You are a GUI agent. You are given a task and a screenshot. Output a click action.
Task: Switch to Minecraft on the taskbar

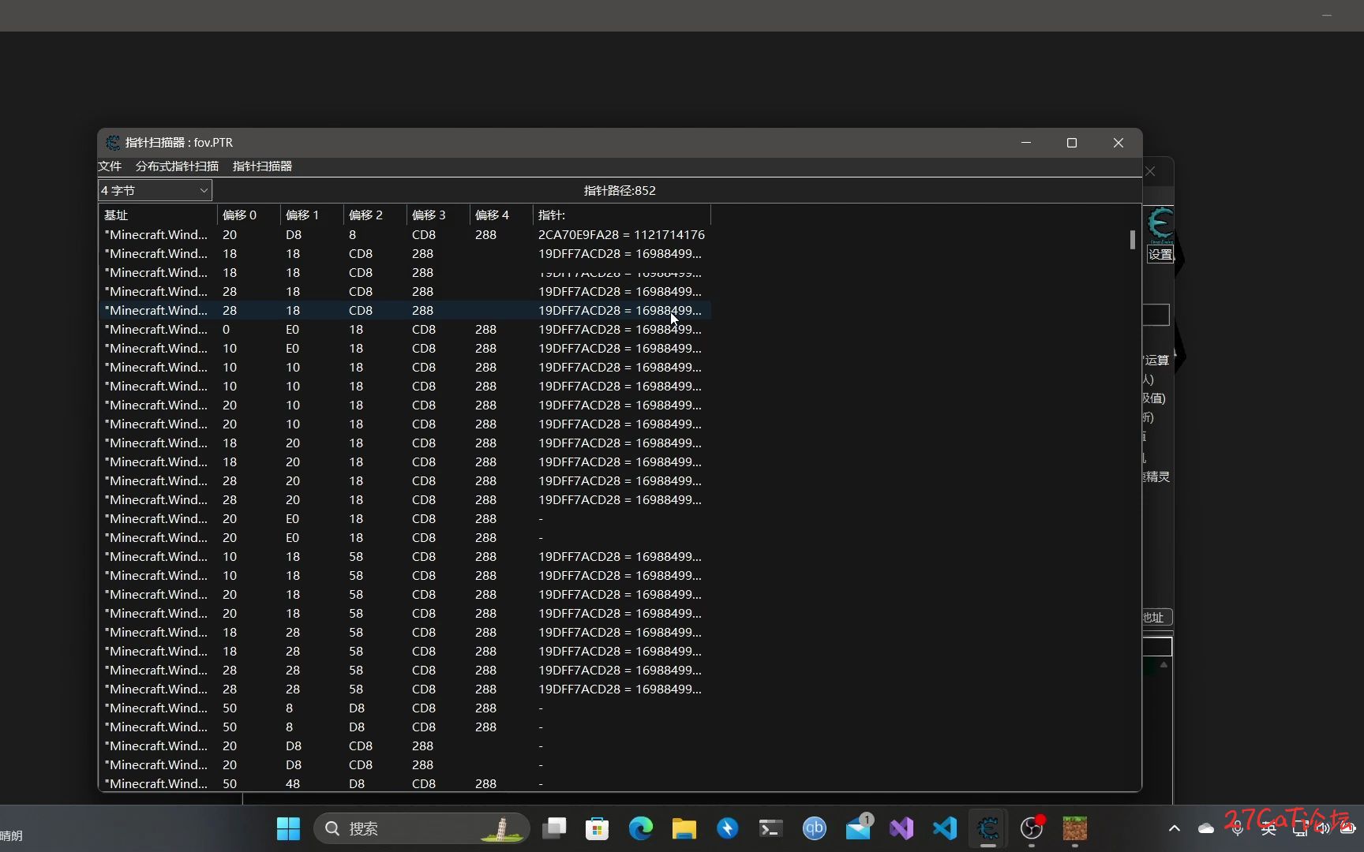1075,828
